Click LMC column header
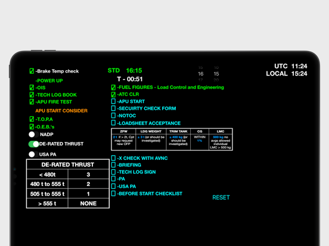Viewport: 329px width, 246px height. point(221,131)
